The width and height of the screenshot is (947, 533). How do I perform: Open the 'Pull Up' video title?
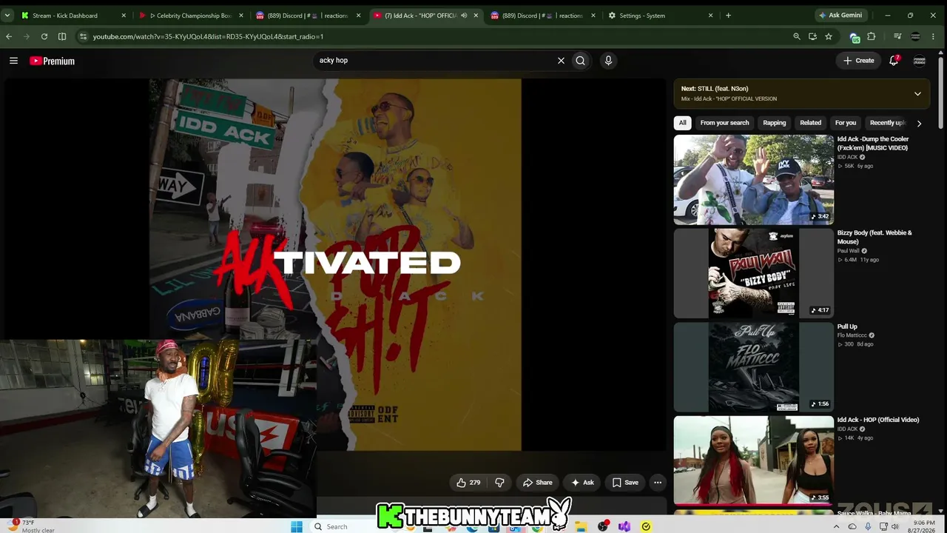[847, 326]
